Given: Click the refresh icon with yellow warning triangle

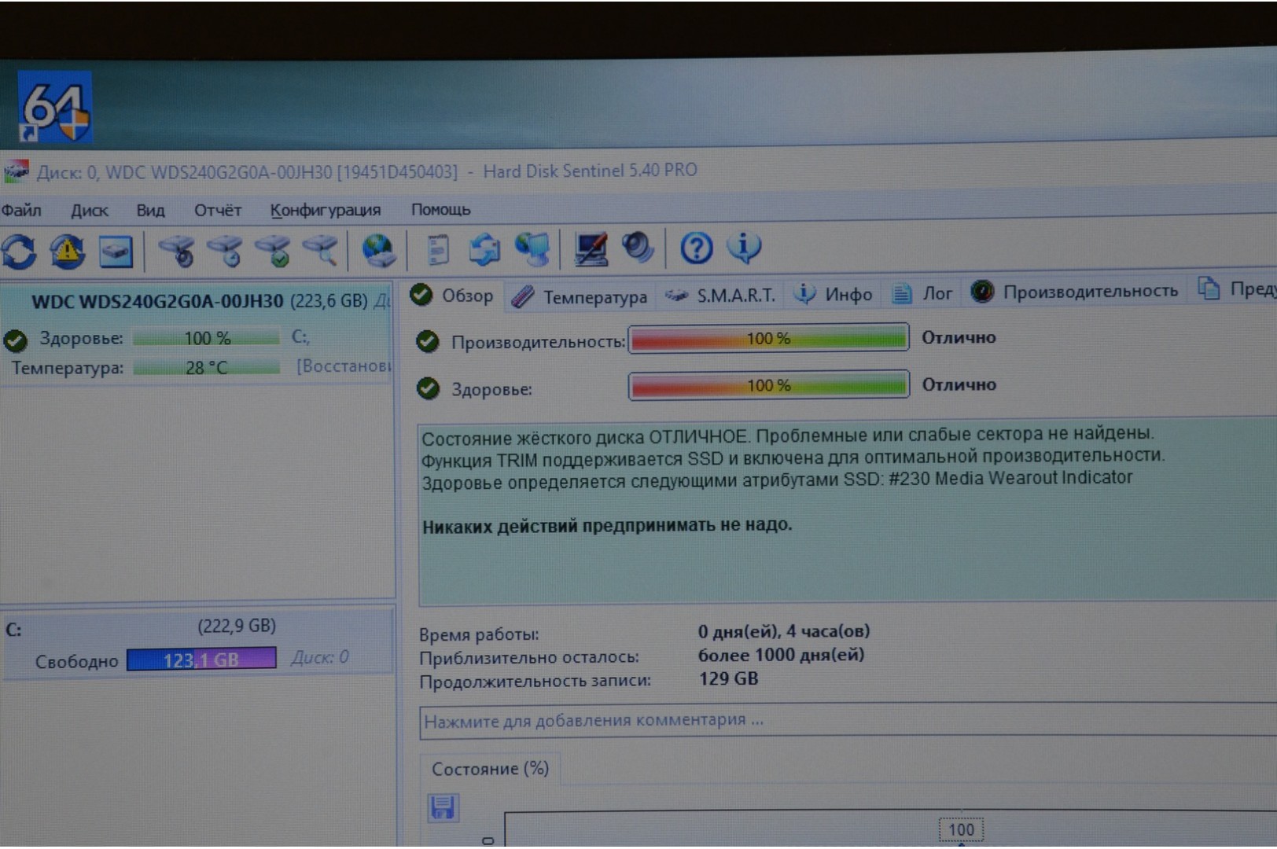Looking at the screenshot, I should [68, 252].
